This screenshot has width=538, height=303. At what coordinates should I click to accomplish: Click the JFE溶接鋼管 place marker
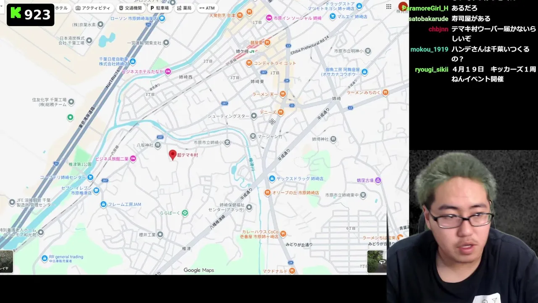click(x=12, y=202)
